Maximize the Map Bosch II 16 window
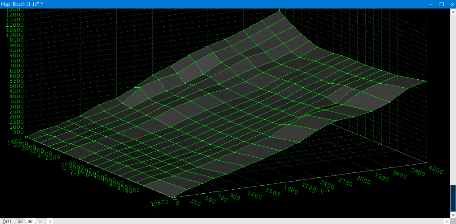456x224 pixels. [x=441, y=4]
